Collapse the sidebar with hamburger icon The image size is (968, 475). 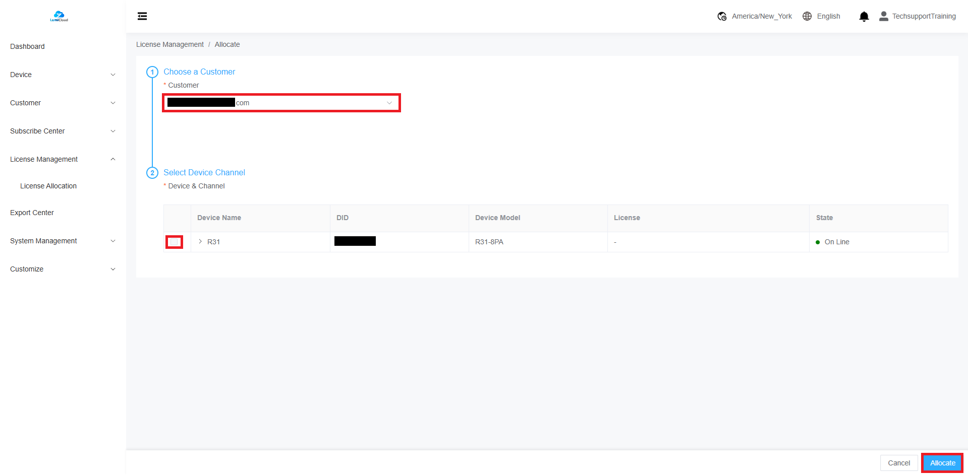(142, 16)
